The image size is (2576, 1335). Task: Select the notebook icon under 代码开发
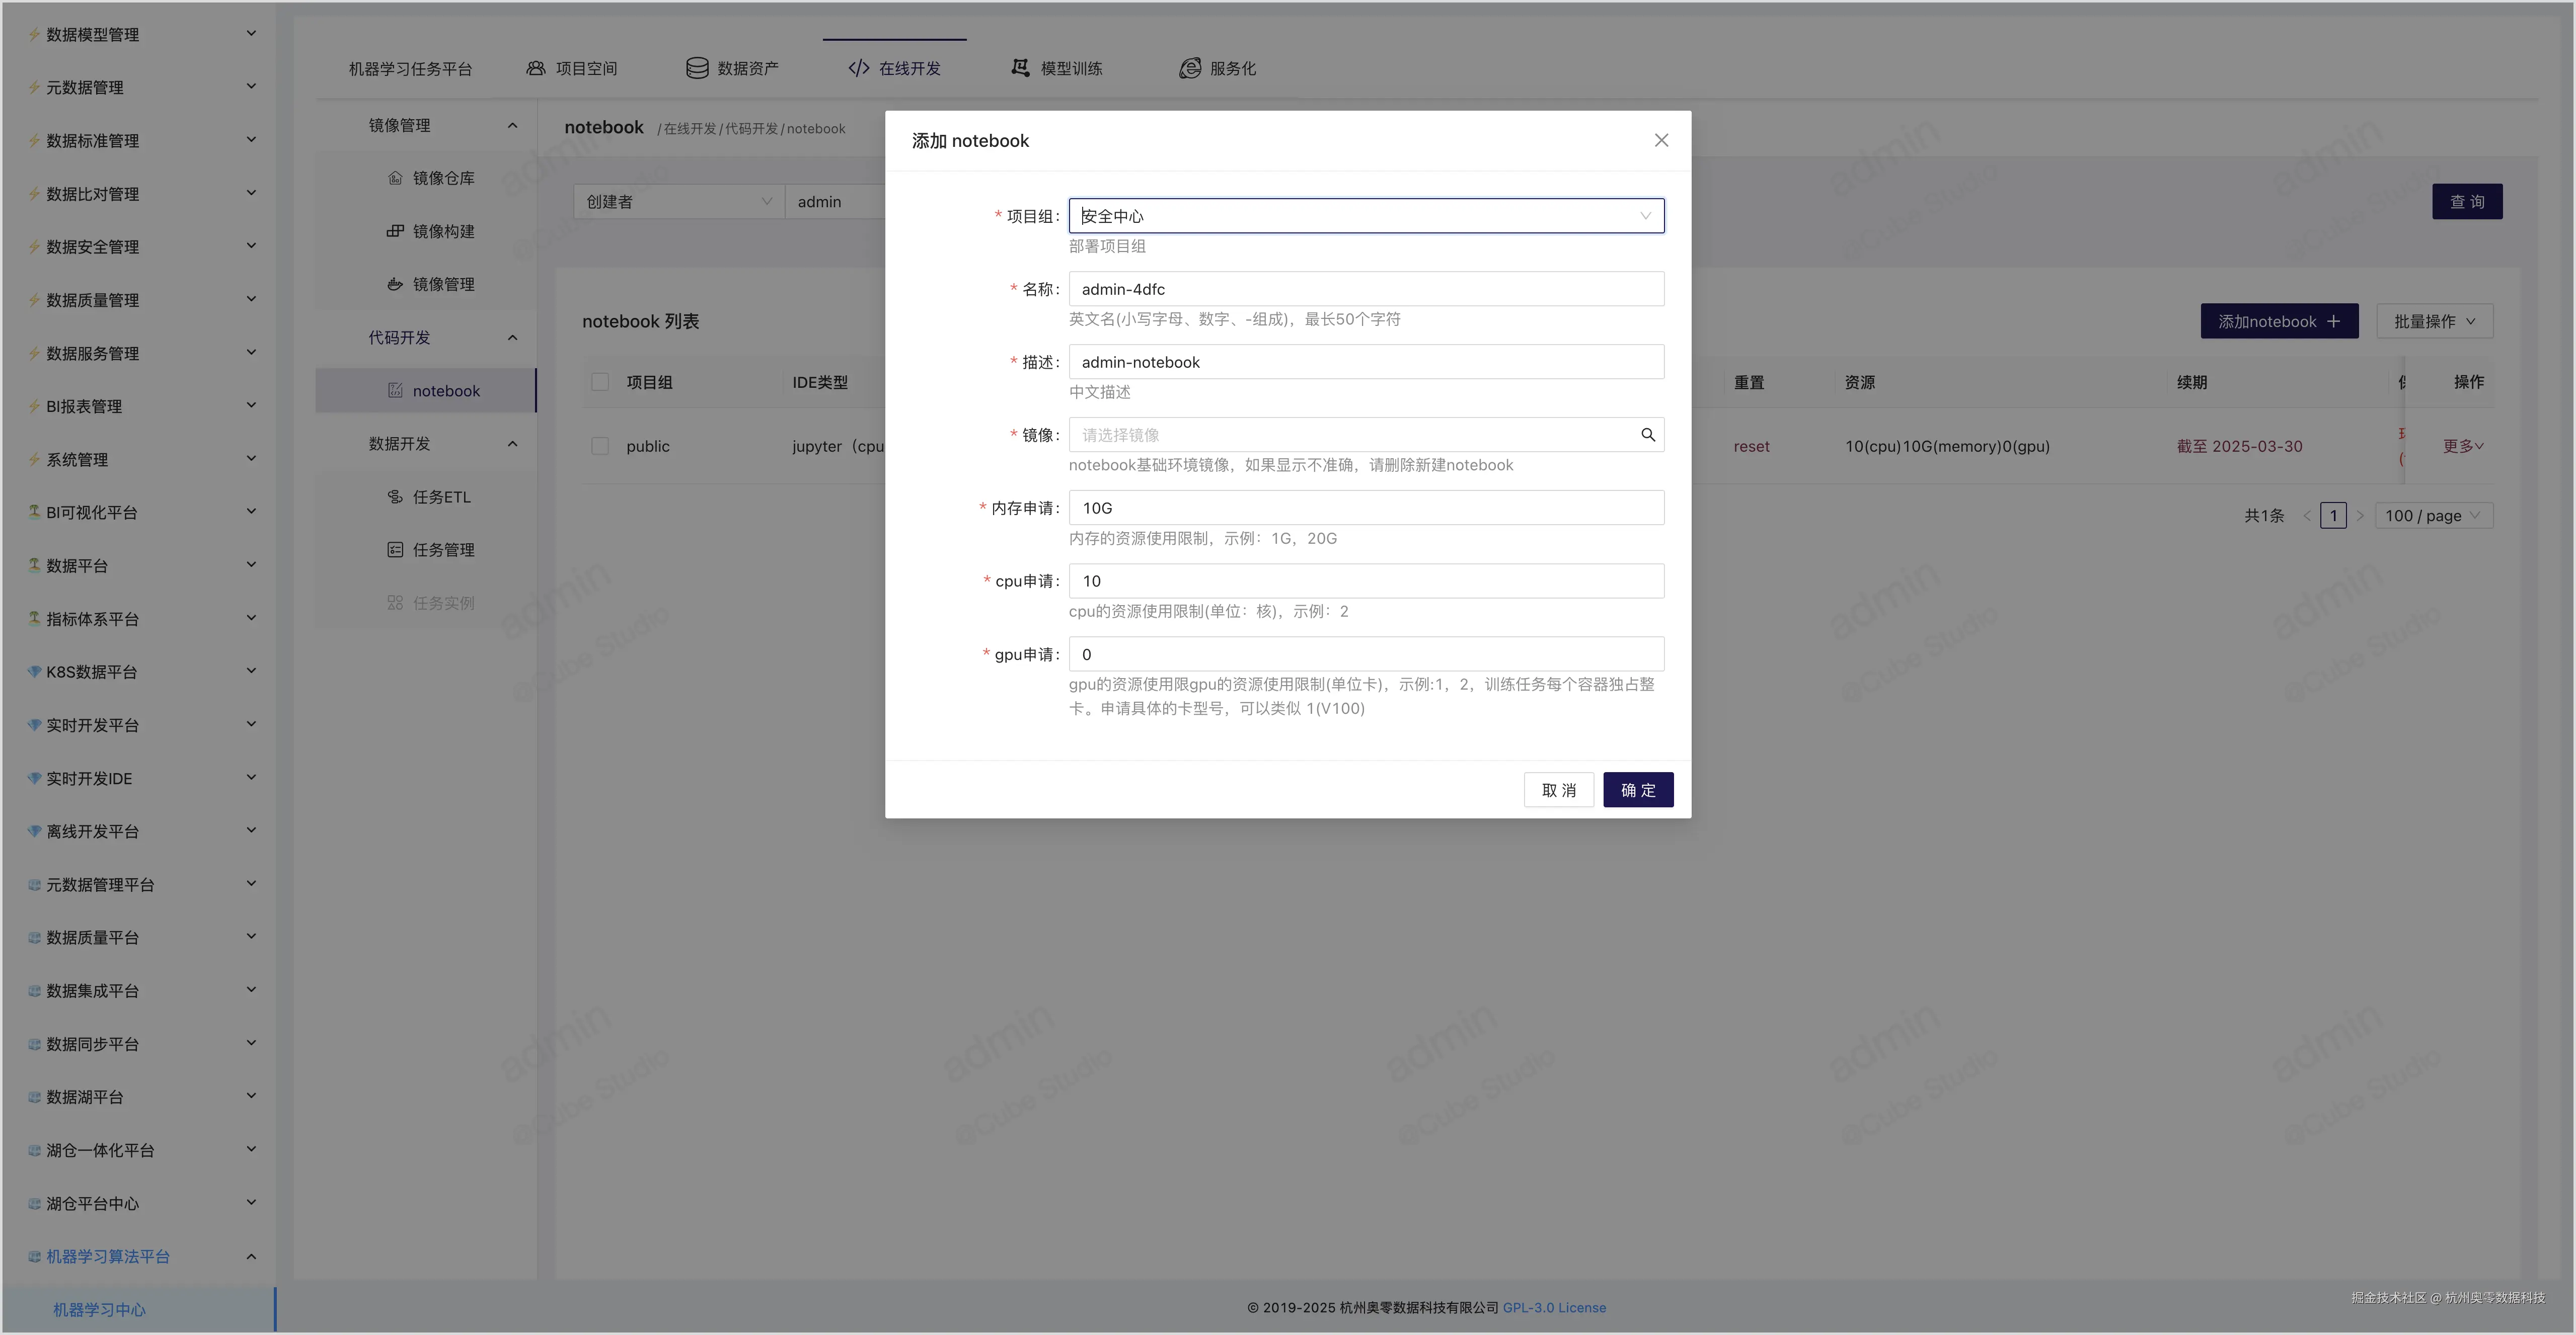pyautogui.click(x=394, y=390)
